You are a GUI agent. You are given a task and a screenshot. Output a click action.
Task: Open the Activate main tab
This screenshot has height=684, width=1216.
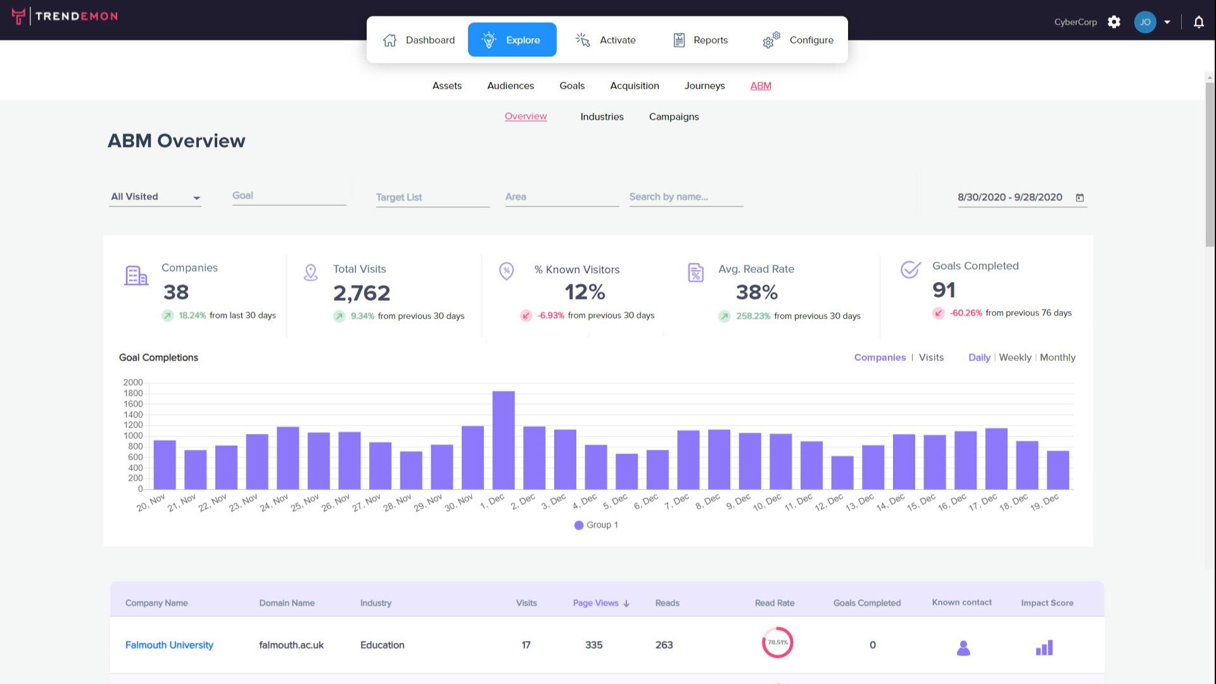[605, 40]
